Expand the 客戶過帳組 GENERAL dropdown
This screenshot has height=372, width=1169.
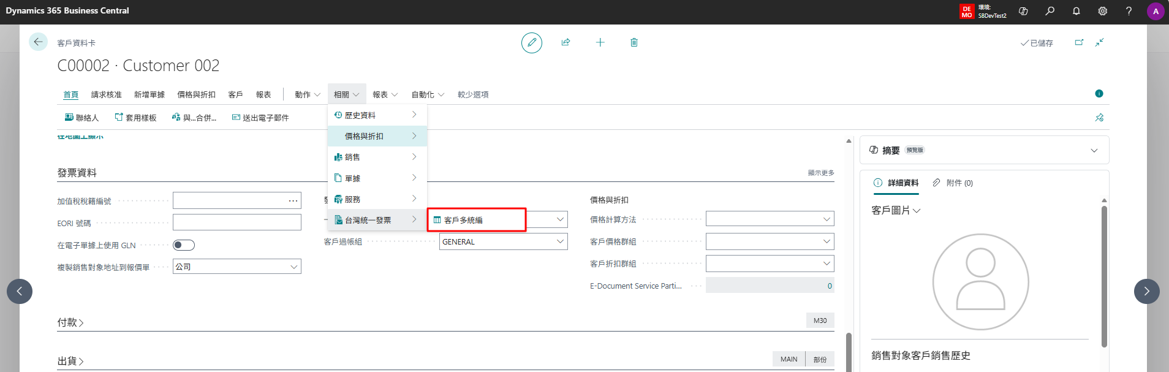pyautogui.click(x=504, y=241)
